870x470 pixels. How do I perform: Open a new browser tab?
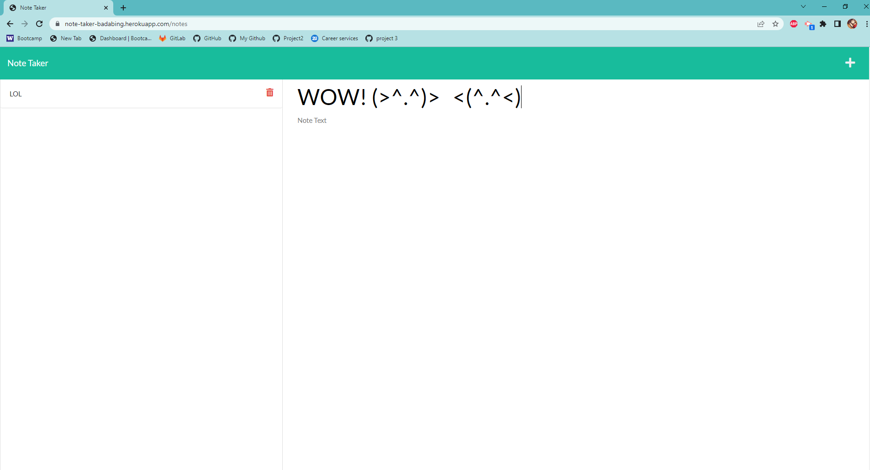pos(123,7)
